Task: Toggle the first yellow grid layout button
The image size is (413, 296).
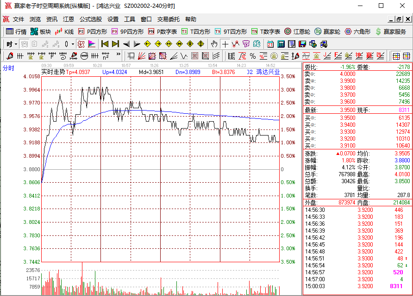Action: click(396, 56)
